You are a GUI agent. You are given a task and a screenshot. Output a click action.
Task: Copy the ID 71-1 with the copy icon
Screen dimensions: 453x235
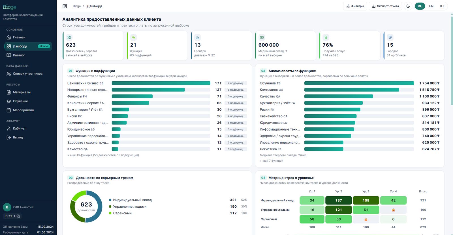pyautogui.click(x=18, y=216)
